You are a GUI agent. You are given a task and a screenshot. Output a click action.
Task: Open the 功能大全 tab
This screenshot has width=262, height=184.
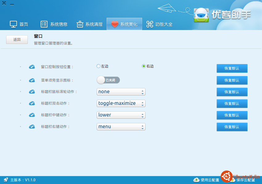point(159,24)
